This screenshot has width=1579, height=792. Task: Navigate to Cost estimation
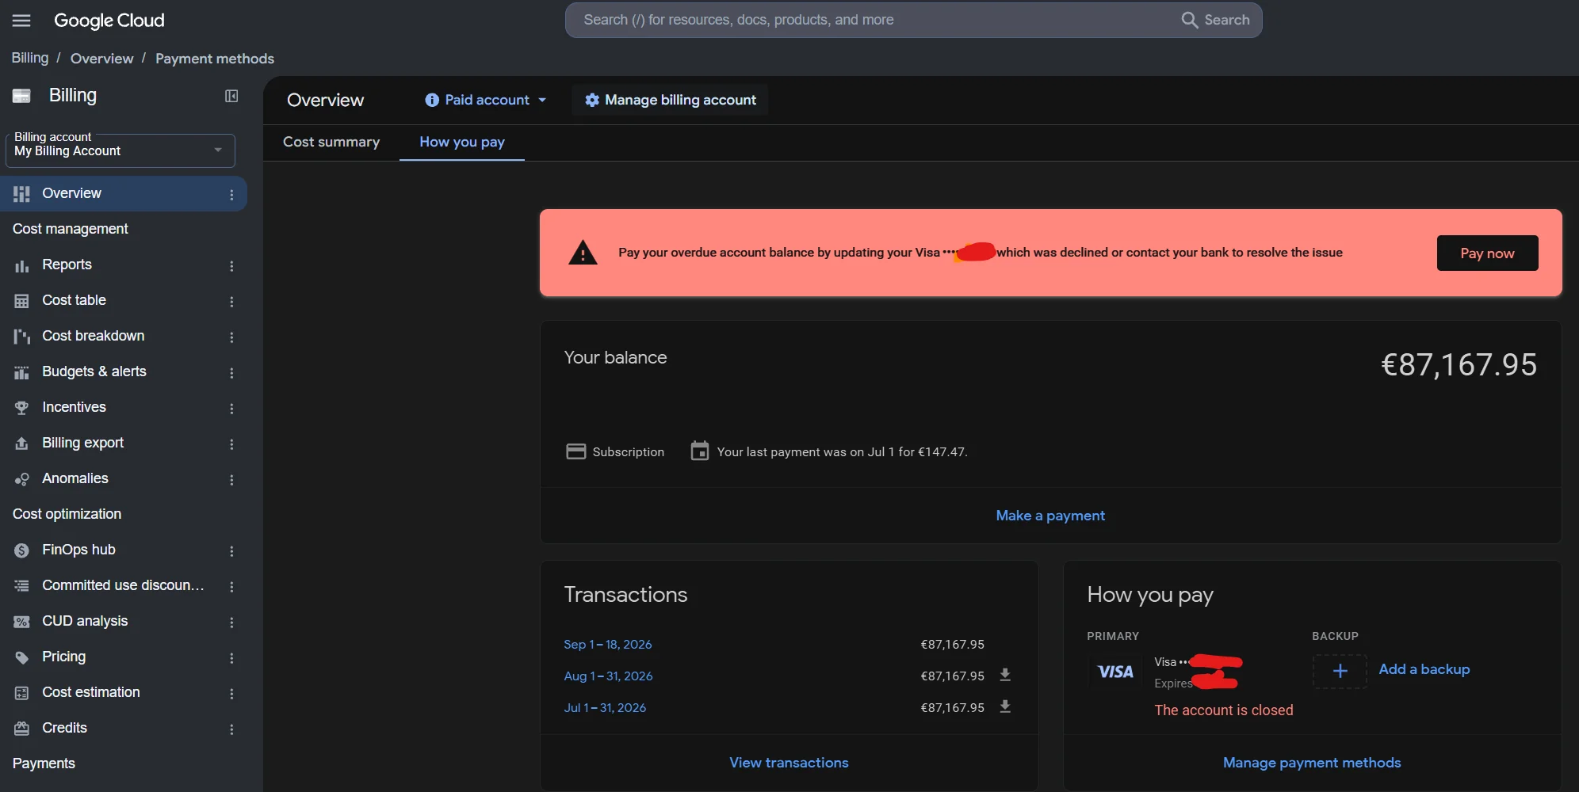click(x=124, y=692)
